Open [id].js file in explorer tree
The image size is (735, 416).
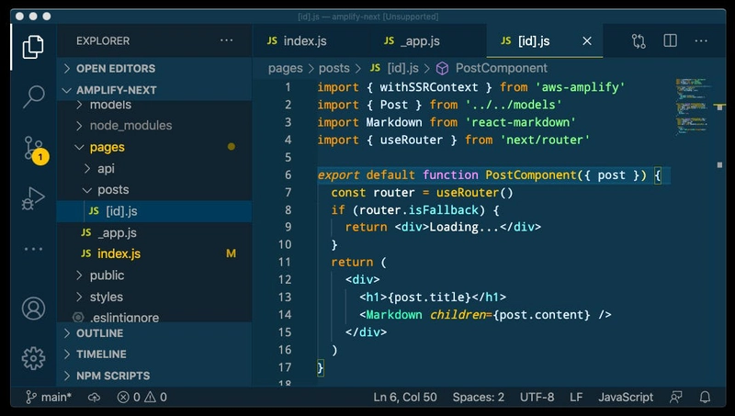[154, 211]
